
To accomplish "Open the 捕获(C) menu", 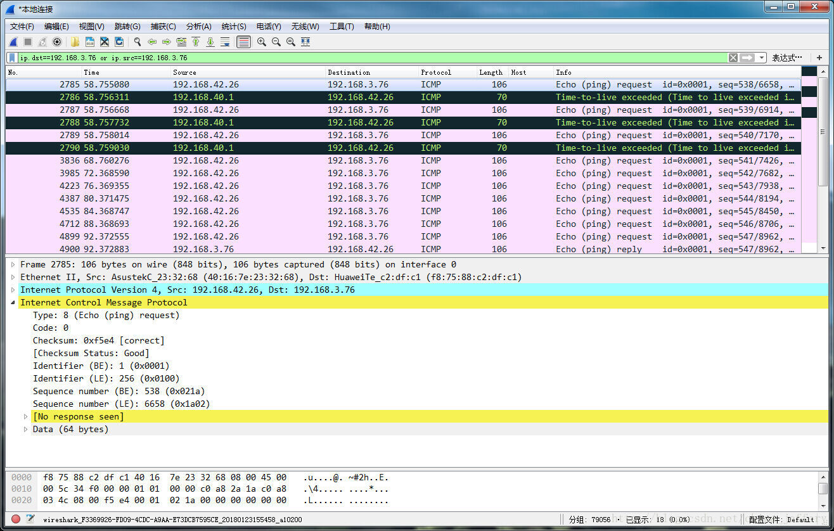I will (163, 26).
